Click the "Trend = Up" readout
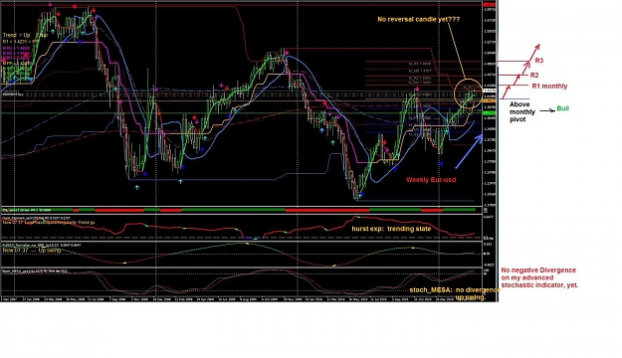The width and height of the screenshot is (622, 358). coord(16,35)
